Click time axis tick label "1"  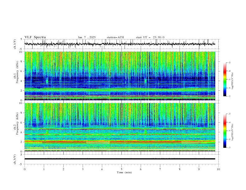(44, 169)
